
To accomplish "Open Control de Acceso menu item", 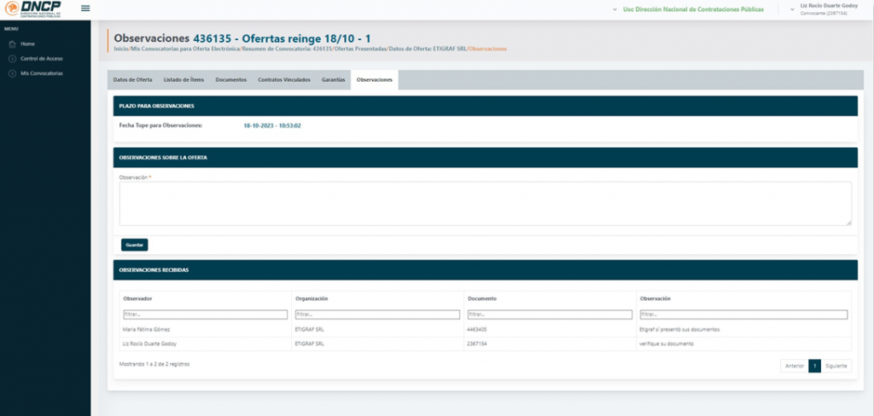I will (41, 59).
